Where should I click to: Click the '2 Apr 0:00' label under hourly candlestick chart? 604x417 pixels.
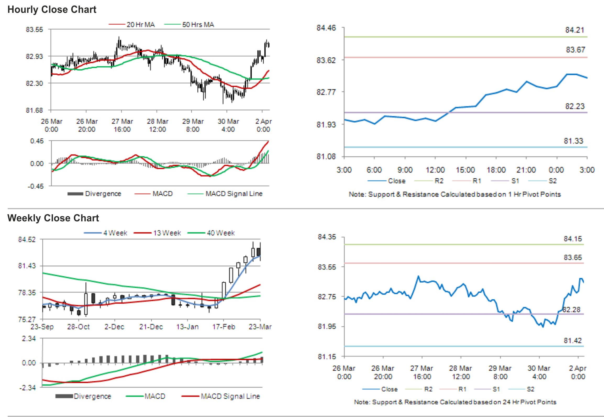click(x=263, y=125)
